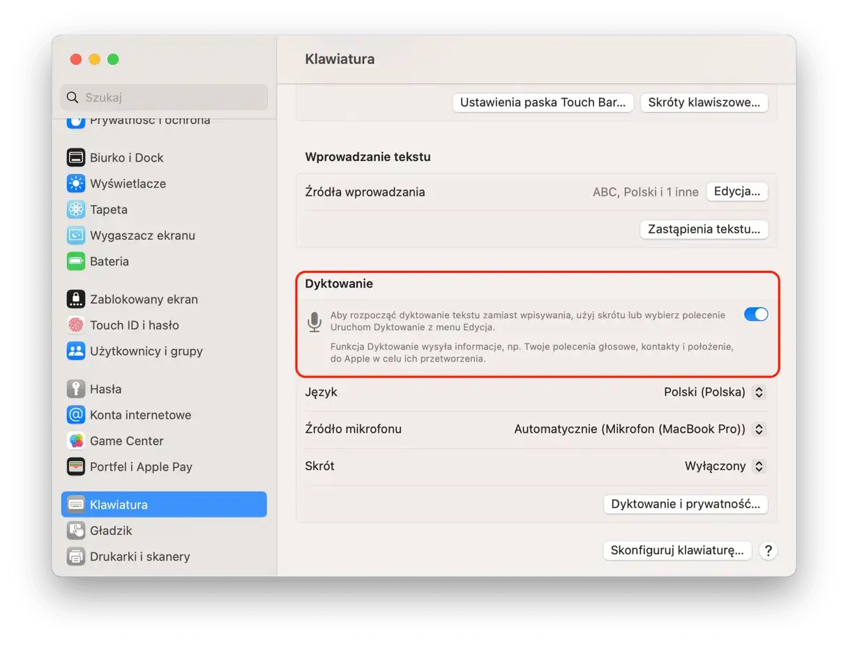This screenshot has width=848, height=645.
Task: Open Game Center settings
Action: (x=75, y=441)
